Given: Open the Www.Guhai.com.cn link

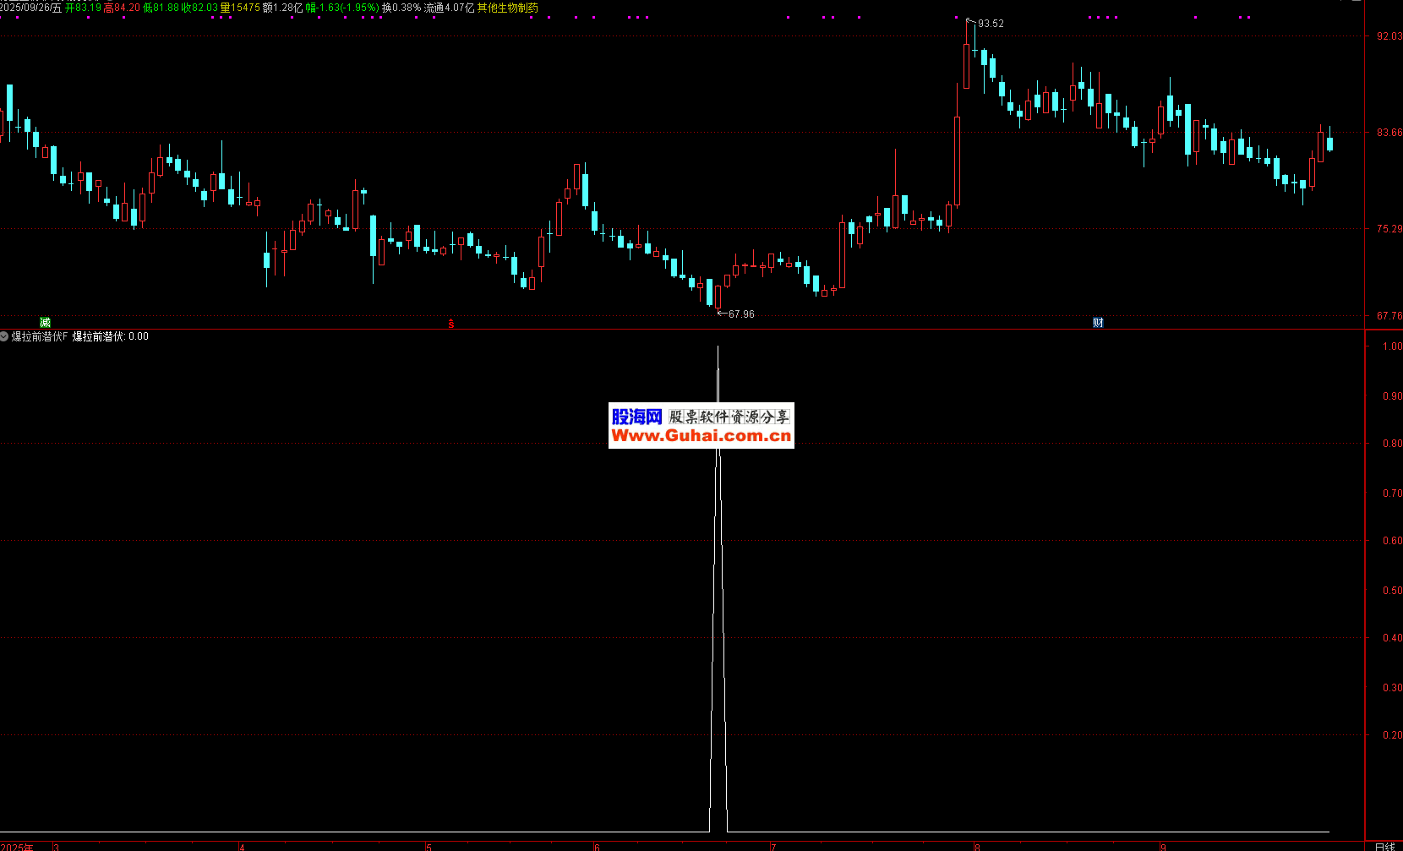Looking at the screenshot, I should click(x=701, y=436).
